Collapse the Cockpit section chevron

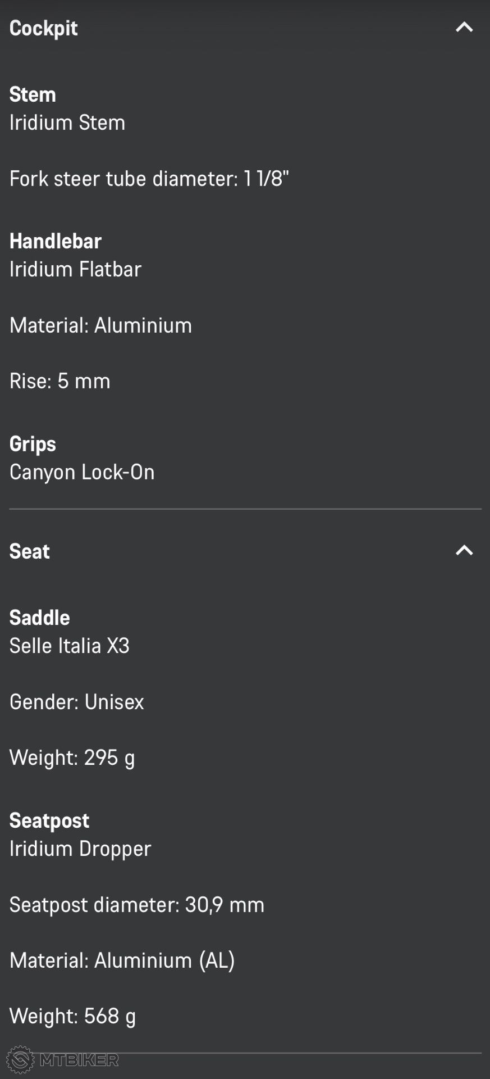(464, 27)
